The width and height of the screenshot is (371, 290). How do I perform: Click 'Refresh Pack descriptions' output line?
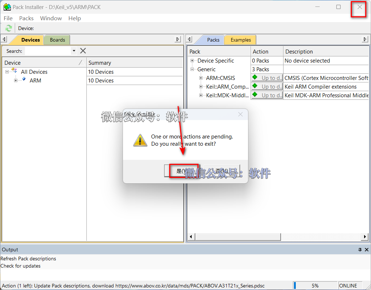pos(28,259)
